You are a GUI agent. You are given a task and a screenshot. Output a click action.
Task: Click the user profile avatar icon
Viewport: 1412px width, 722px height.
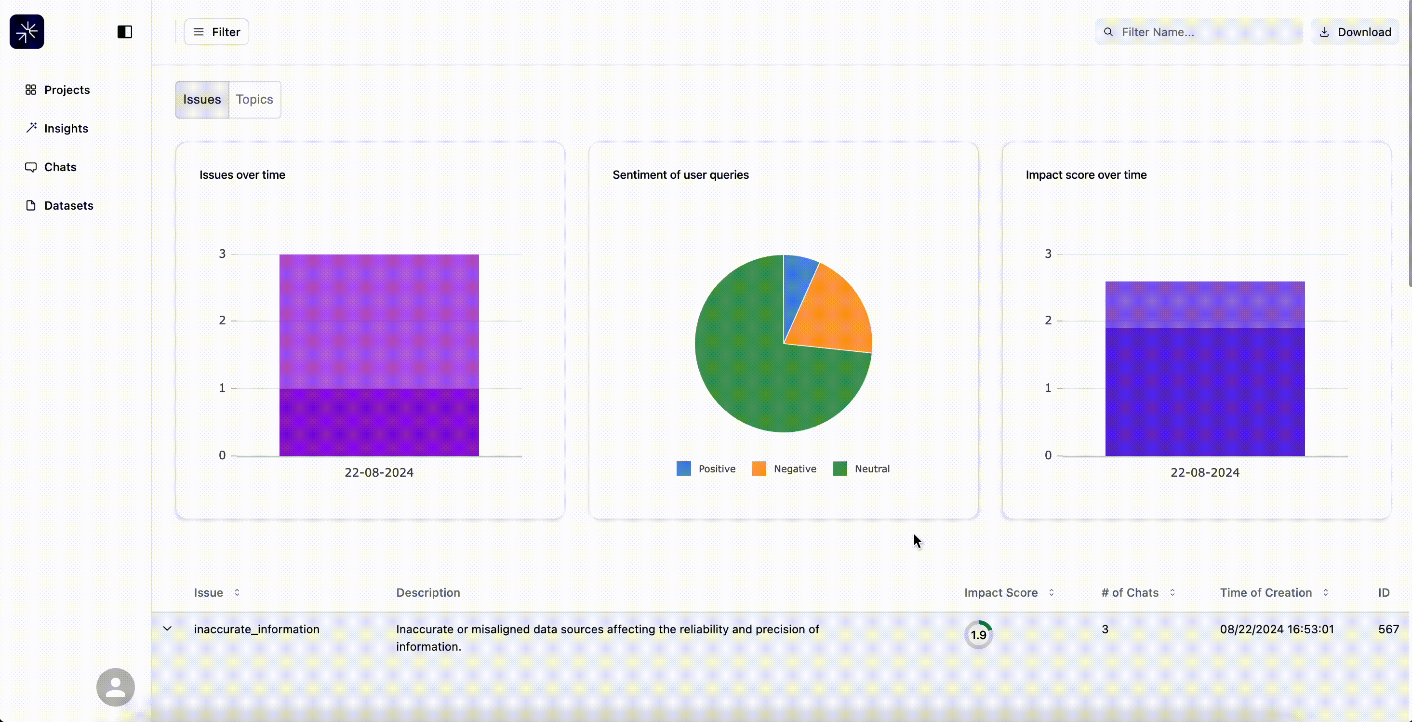point(115,687)
